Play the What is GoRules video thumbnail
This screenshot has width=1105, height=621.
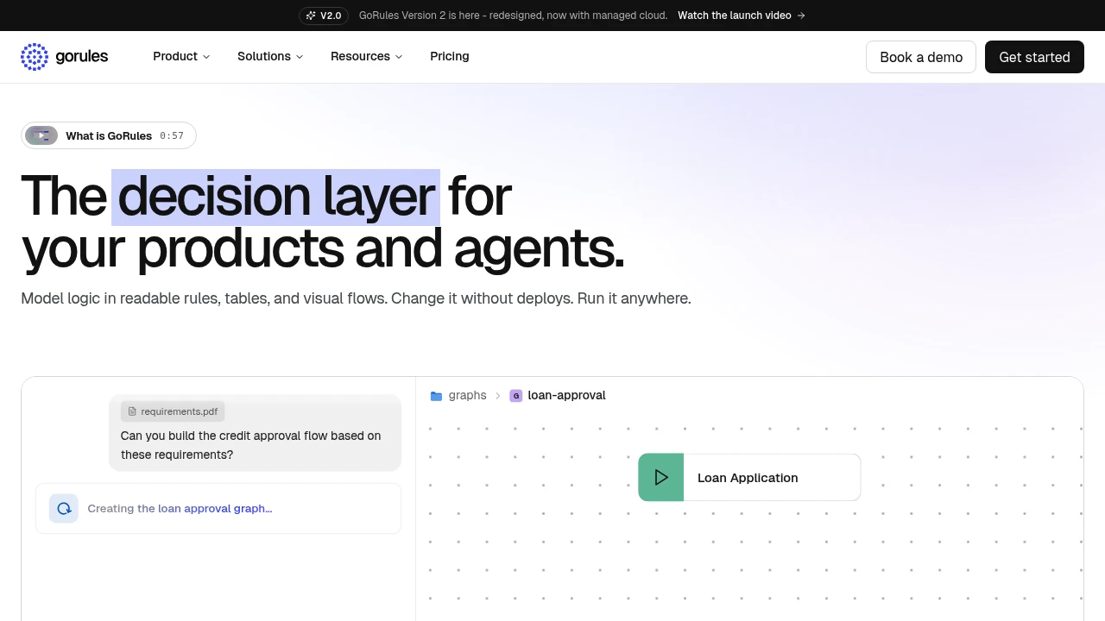click(x=41, y=135)
